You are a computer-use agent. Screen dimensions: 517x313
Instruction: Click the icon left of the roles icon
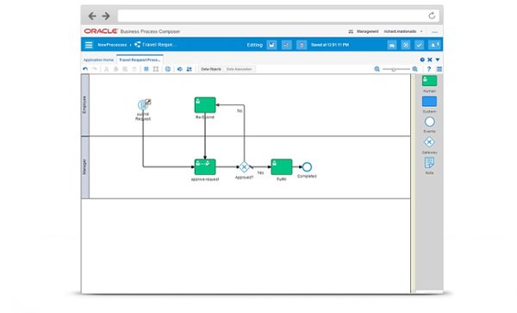(x=180, y=69)
